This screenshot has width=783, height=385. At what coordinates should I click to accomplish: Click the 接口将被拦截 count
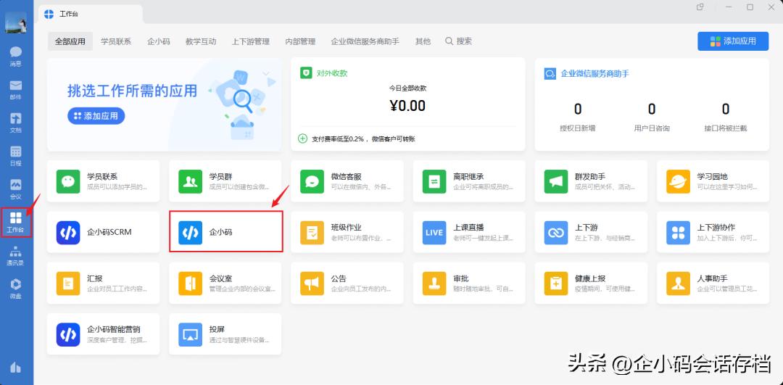click(x=726, y=109)
